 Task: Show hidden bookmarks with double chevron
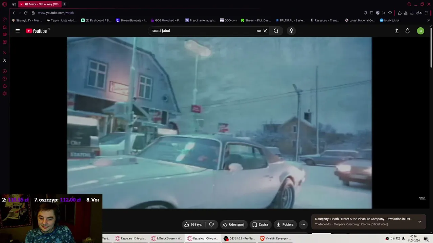429,20
